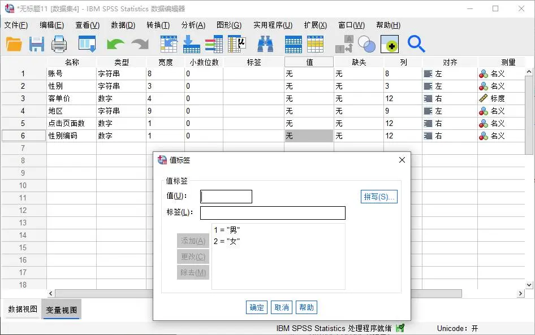Viewport: 535px width, 335px height.
Task: Open the 实用程序(U) menu
Action: (x=273, y=25)
